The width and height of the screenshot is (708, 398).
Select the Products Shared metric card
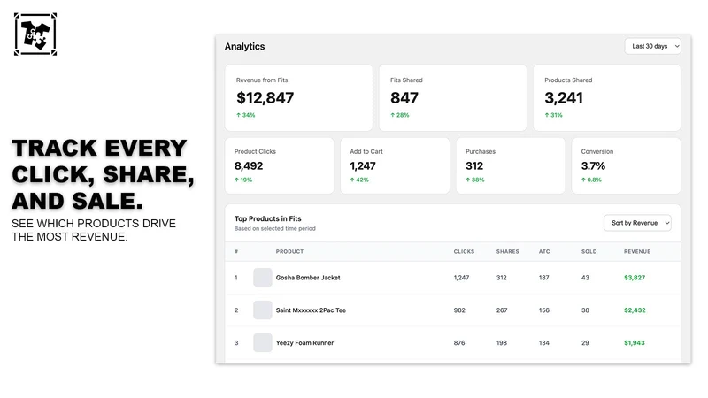coord(607,97)
